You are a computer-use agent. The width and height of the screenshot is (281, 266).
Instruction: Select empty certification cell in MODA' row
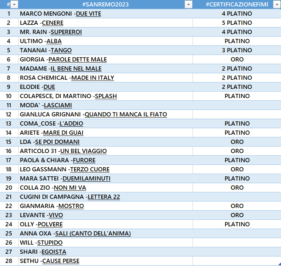(237, 105)
